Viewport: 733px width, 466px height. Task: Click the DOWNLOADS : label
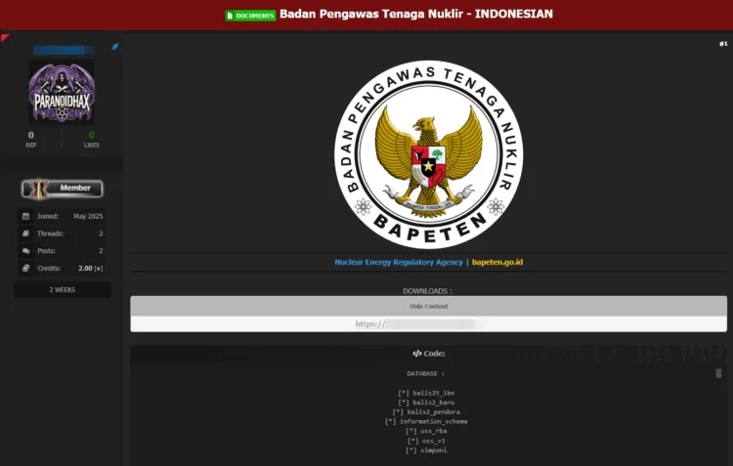427,291
